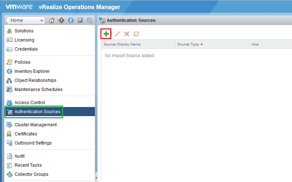The image size is (292, 182).
Task: Open Collector Groups in the sidebar
Action: pyautogui.click(x=31, y=174)
